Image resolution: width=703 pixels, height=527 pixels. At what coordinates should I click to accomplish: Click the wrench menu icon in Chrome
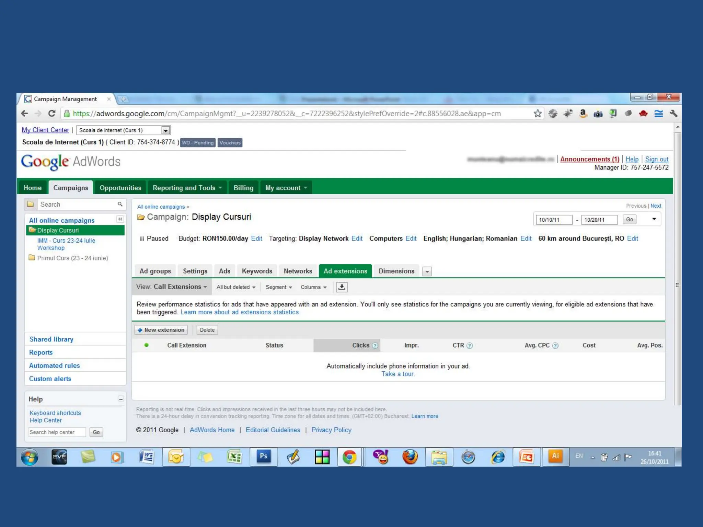[673, 114]
